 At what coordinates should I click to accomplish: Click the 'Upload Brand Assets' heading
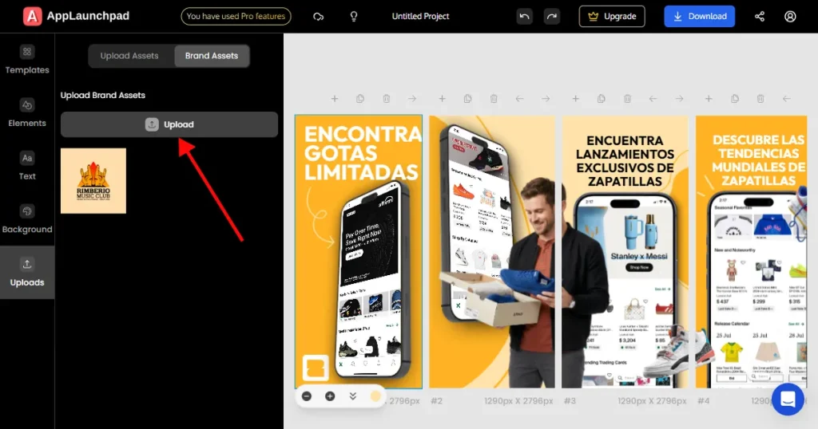[x=103, y=95]
